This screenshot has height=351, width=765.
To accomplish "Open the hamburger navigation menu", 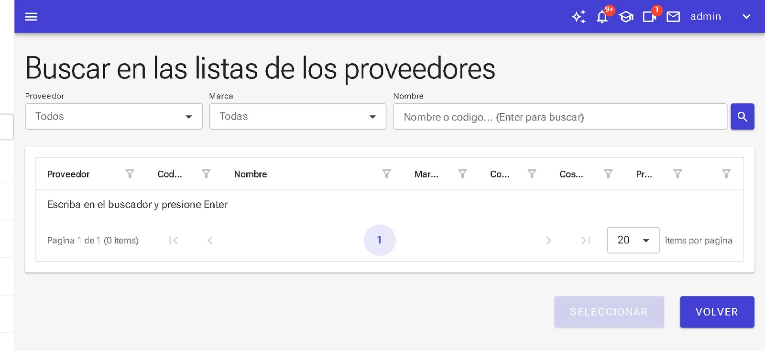I will coord(31,17).
